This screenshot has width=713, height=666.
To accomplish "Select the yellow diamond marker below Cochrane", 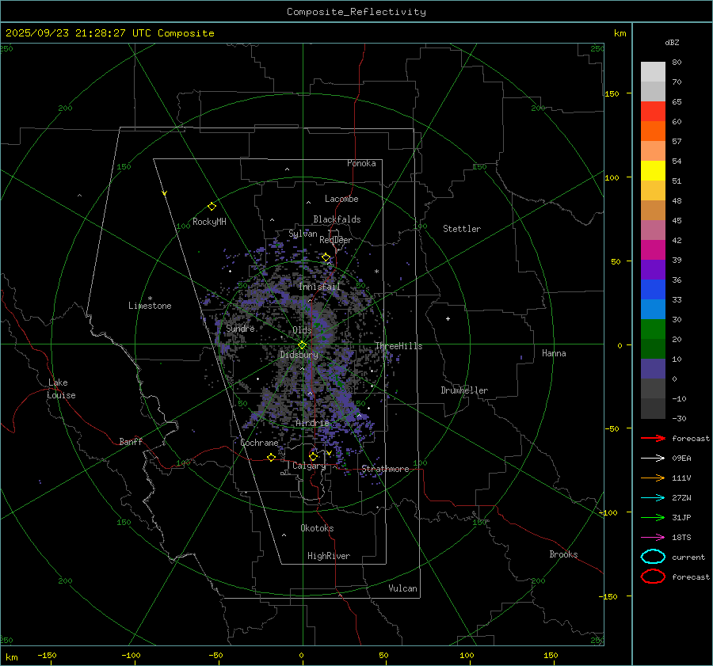I will click(x=271, y=457).
